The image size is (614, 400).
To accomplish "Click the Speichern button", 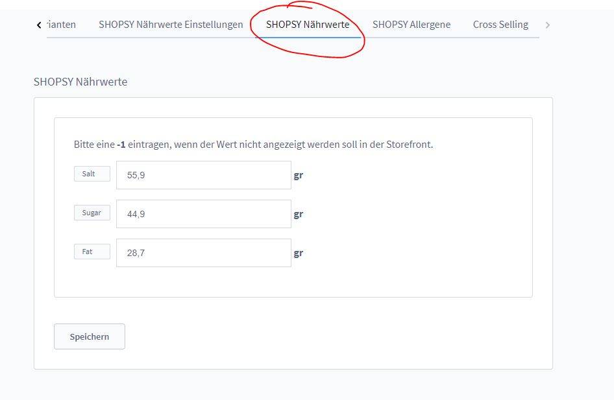I will pos(90,336).
